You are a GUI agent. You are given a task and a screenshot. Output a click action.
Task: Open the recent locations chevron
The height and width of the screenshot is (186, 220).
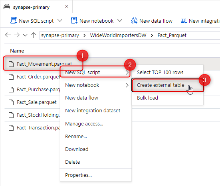[25, 35]
